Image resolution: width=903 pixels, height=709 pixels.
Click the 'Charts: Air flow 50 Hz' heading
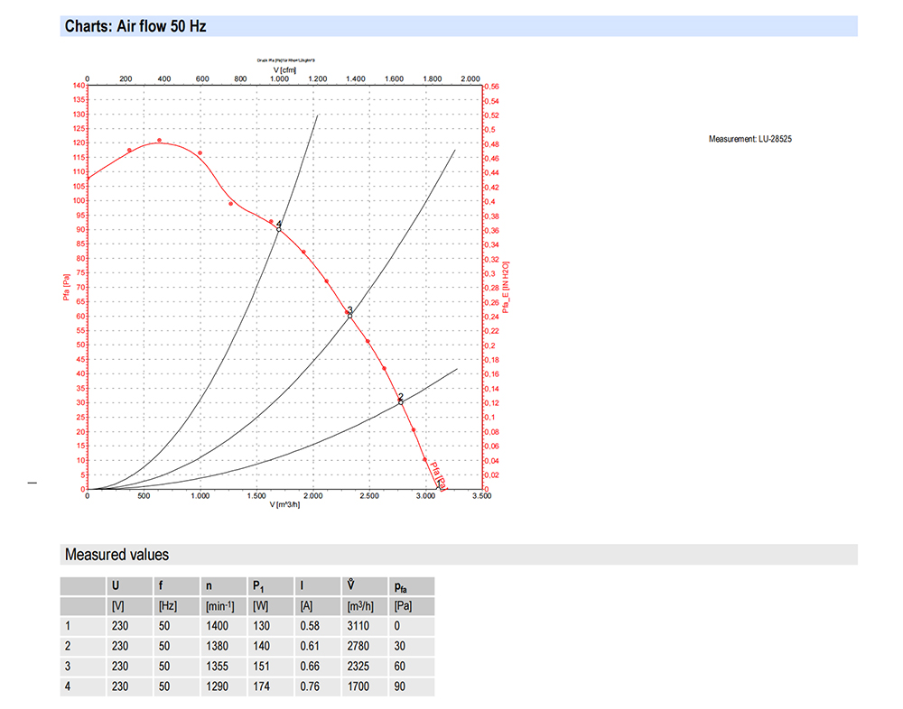(135, 26)
